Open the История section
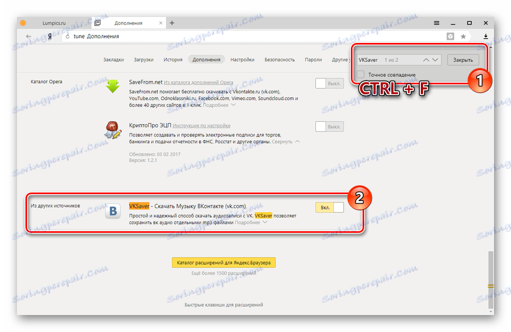511x332 pixels. tap(173, 60)
